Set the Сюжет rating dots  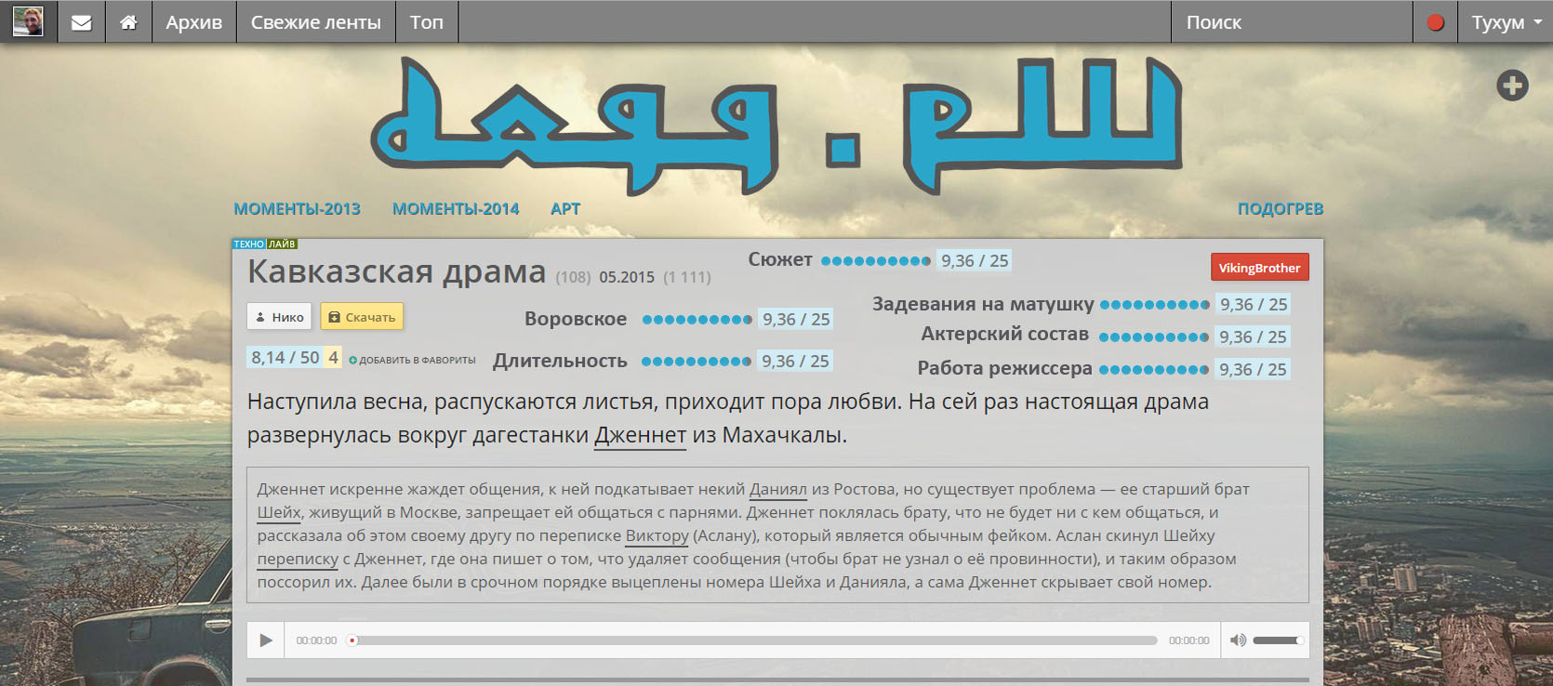click(876, 261)
